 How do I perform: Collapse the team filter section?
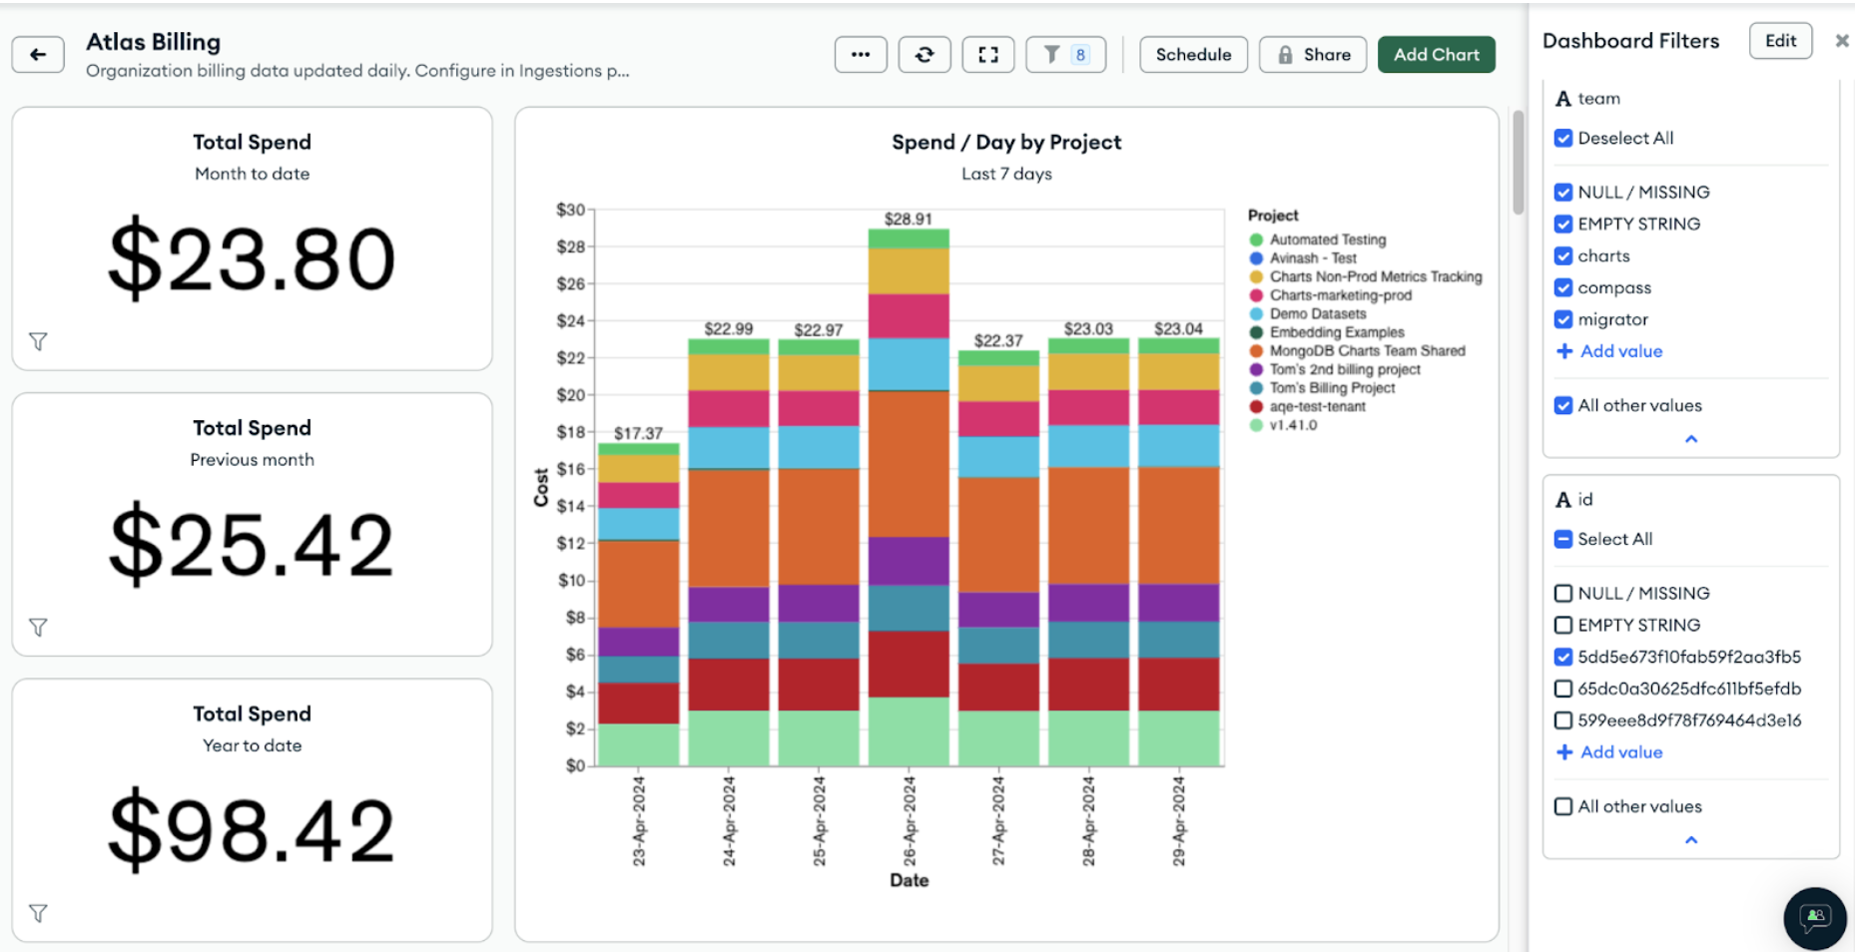tap(1690, 438)
